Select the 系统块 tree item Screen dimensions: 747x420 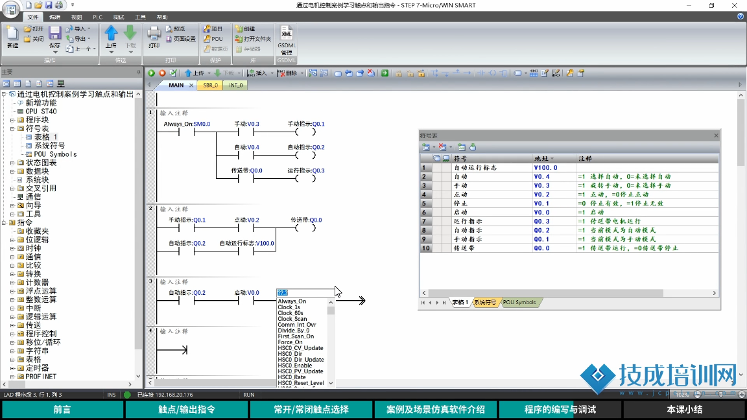pos(37,180)
